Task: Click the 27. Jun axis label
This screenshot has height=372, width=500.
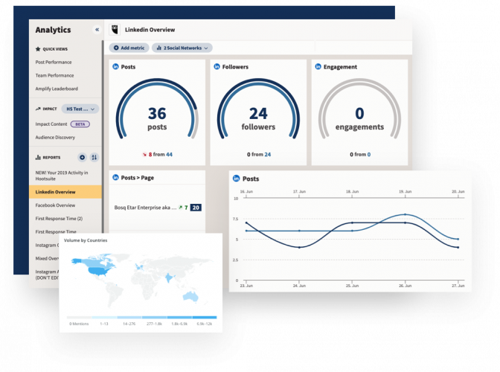Action: point(458,286)
